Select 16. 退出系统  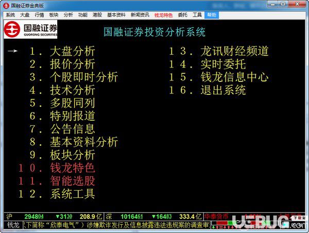[208, 90]
